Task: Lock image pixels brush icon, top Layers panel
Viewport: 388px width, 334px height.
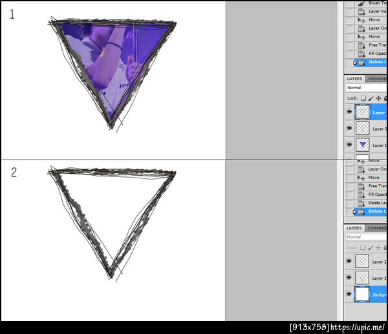Action: point(371,98)
